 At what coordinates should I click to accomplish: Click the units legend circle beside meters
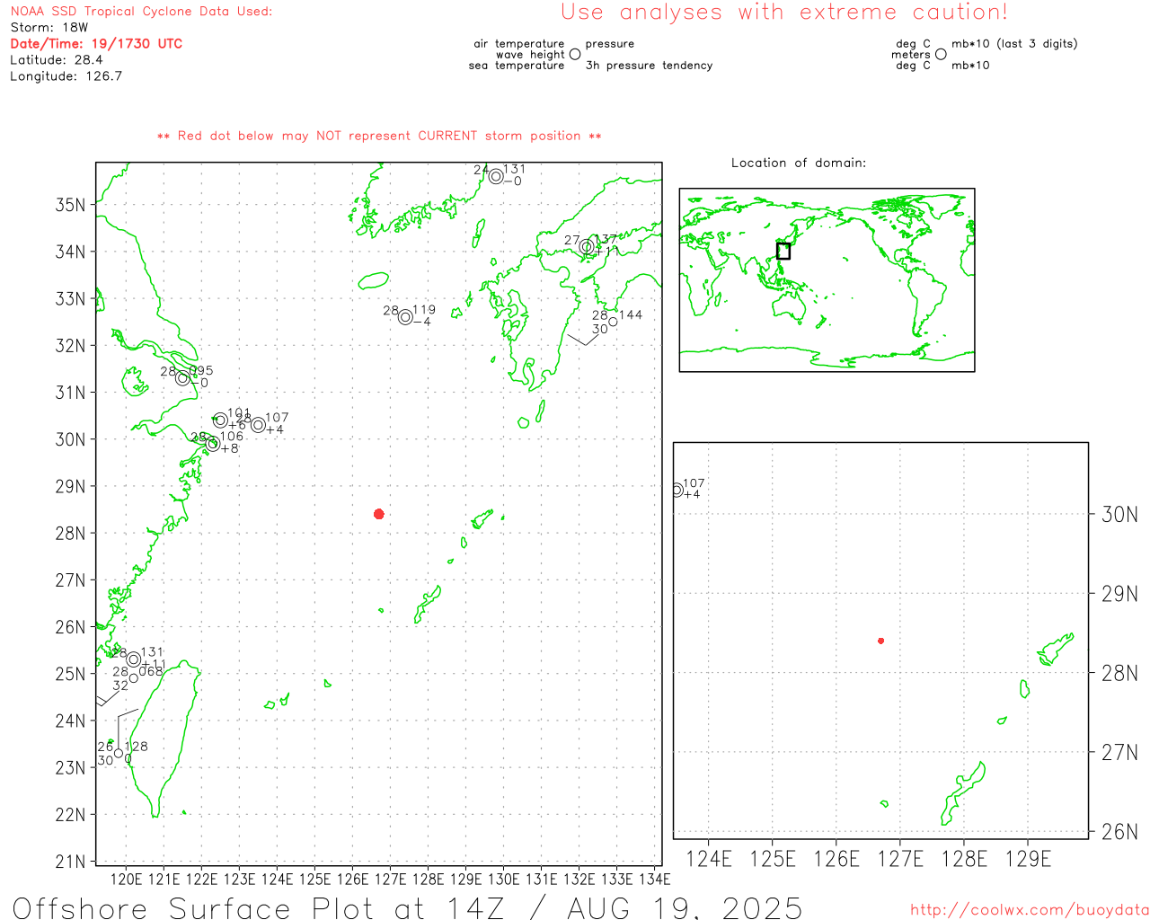pos(941,54)
